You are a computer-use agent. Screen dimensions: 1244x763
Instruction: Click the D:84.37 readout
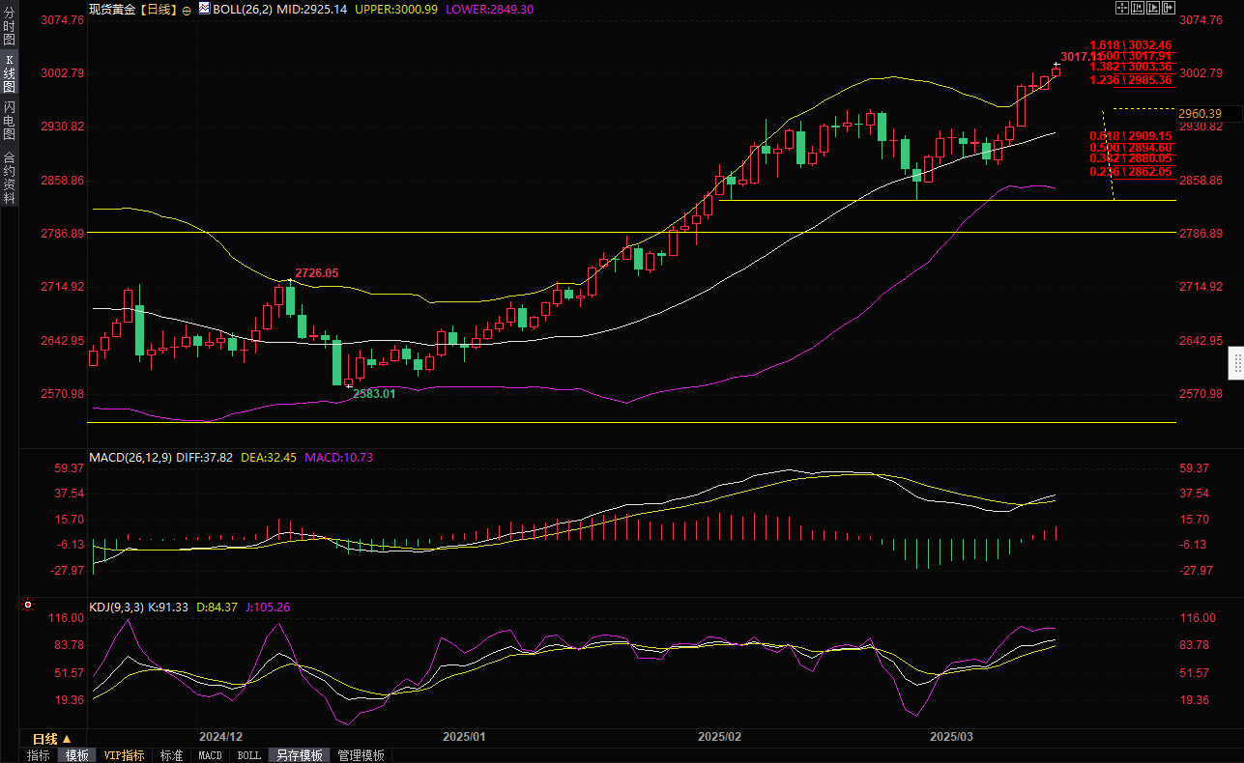pyautogui.click(x=217, y=607)
